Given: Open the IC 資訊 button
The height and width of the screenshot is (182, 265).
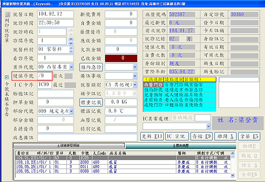Looking at the screenshot, I should point(177,136).
